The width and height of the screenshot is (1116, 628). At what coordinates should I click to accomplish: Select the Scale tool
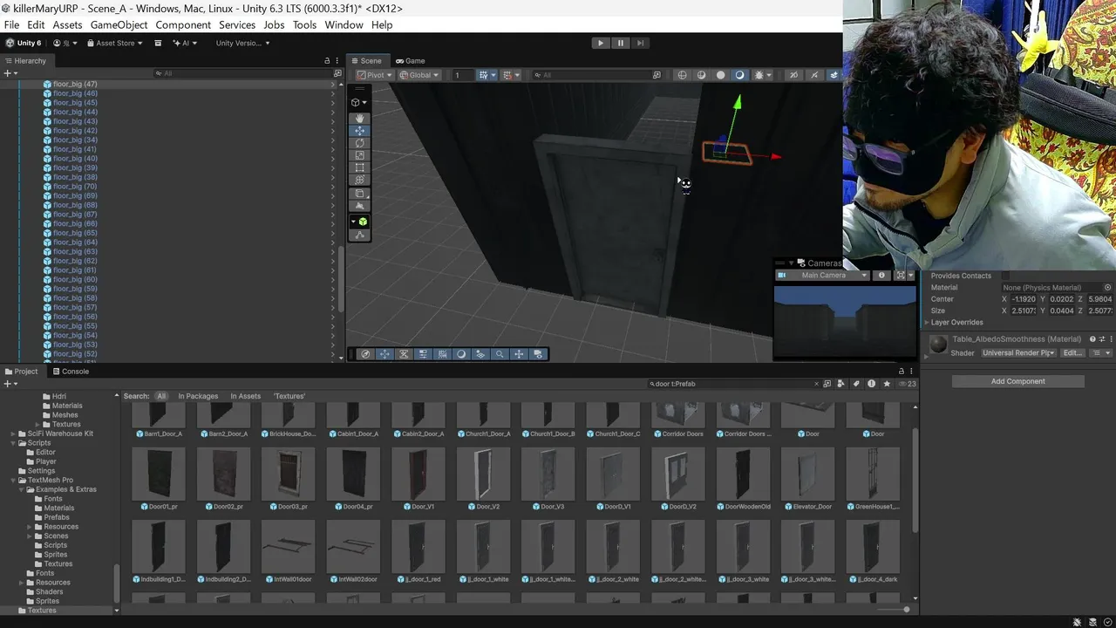point(360,155)
